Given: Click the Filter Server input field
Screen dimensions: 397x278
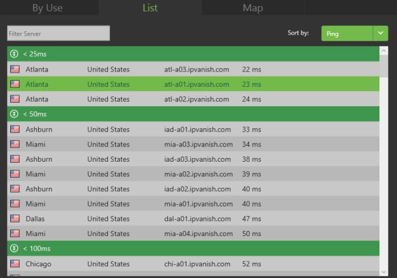Looking at the screenshot, I should pos(58,33).
